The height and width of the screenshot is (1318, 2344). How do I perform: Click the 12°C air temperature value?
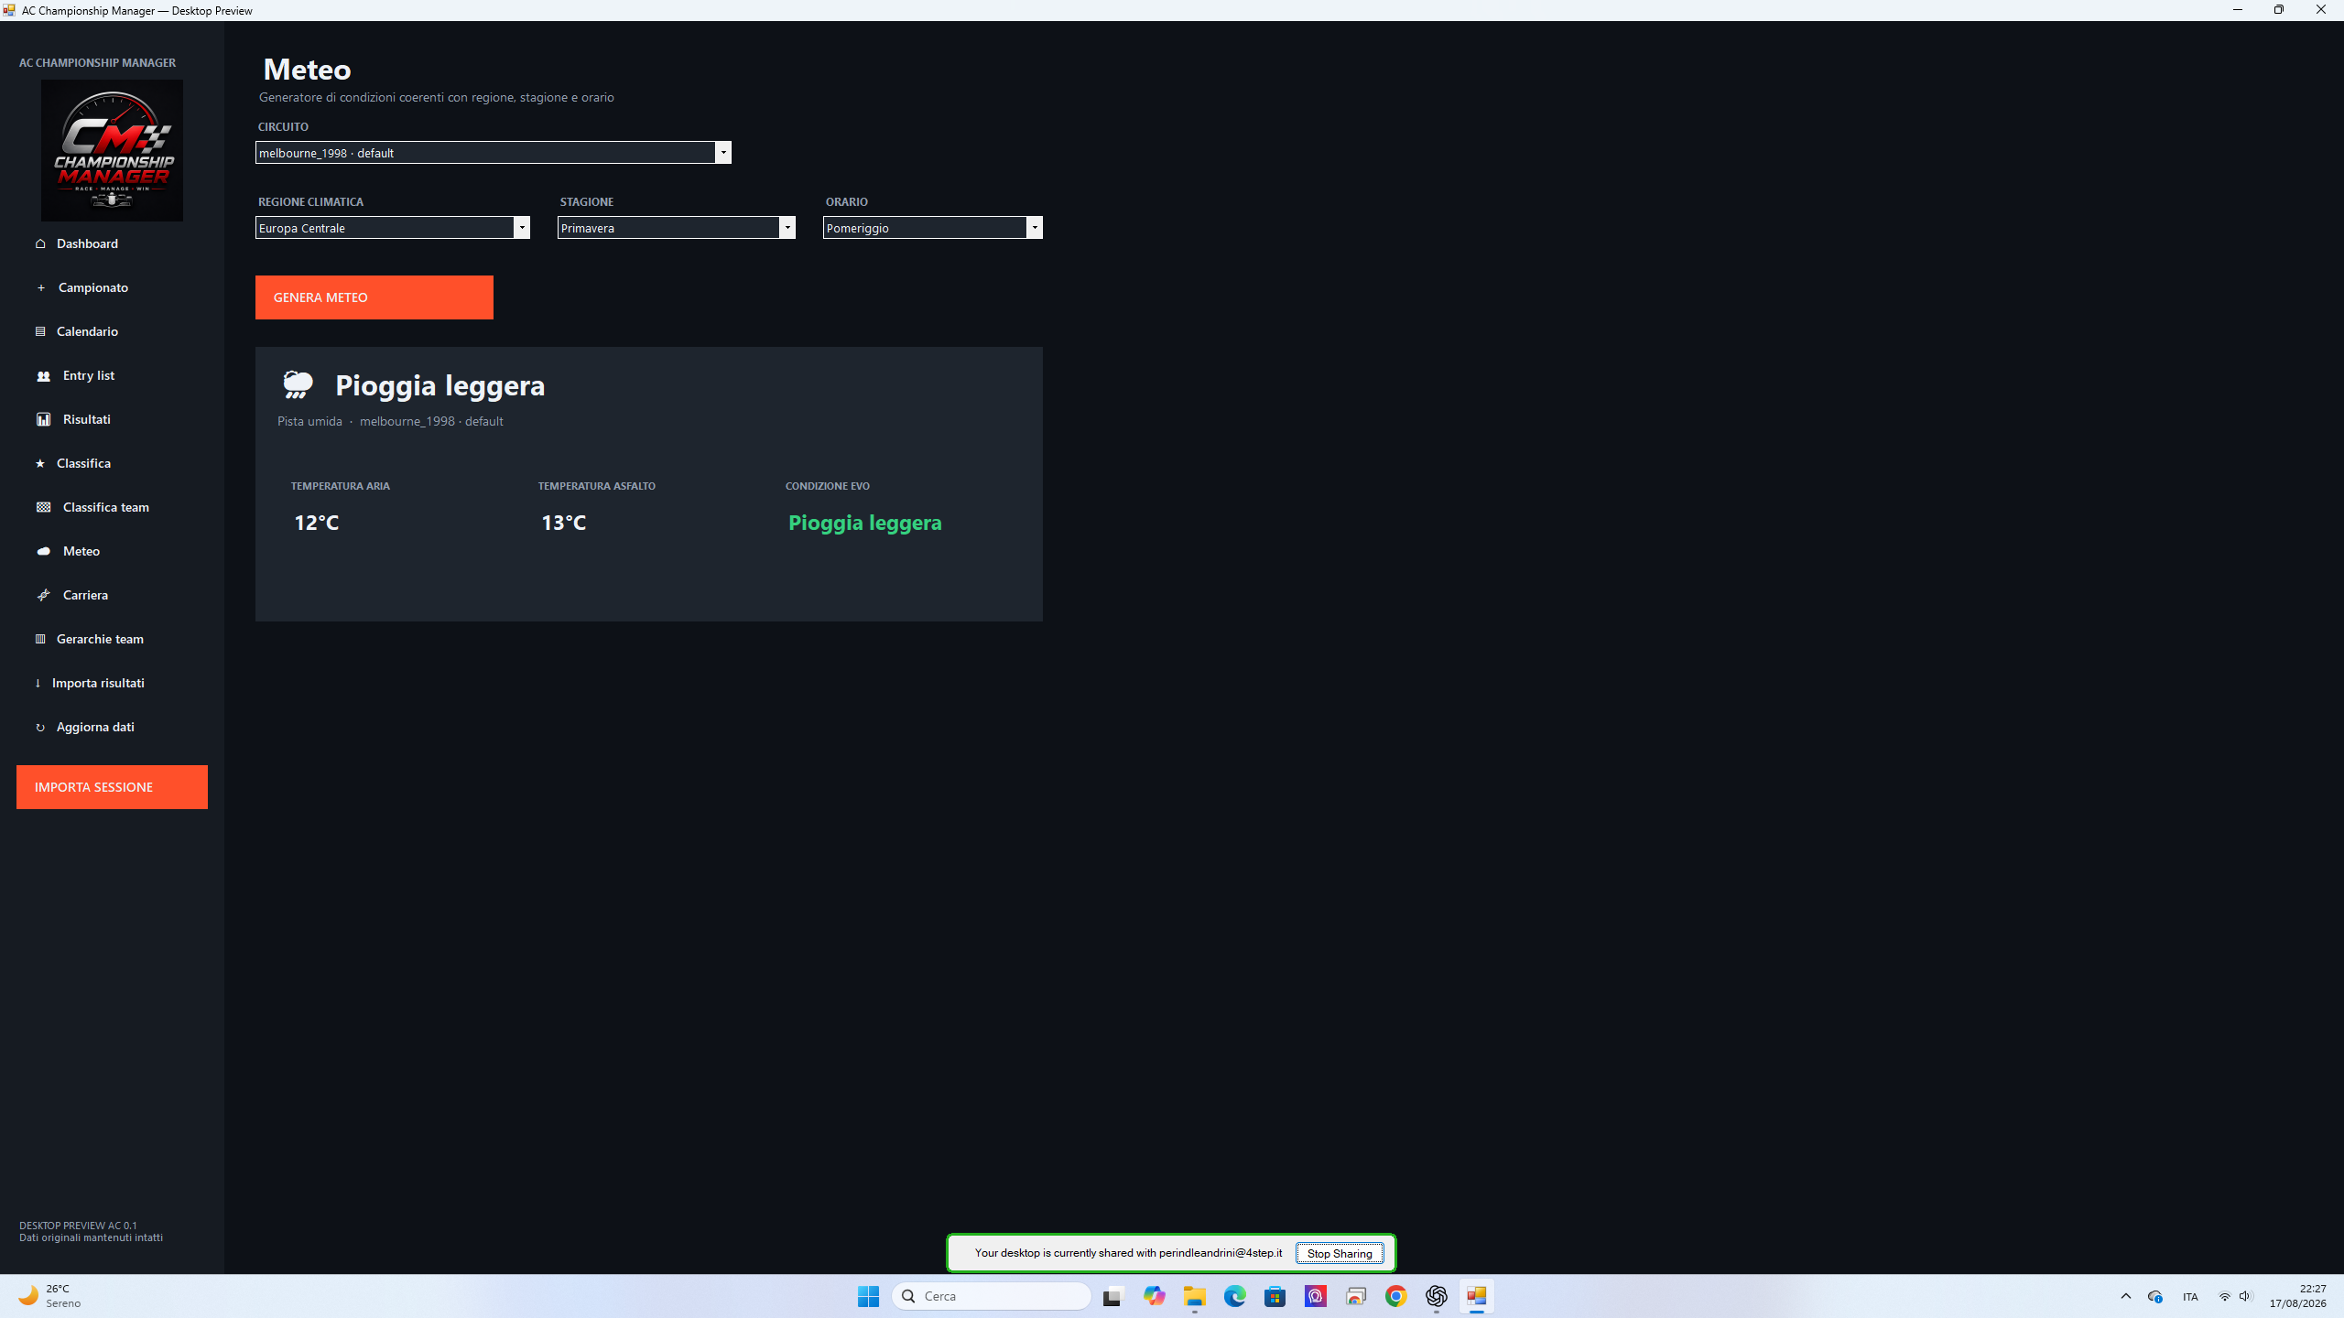point(317,523)
